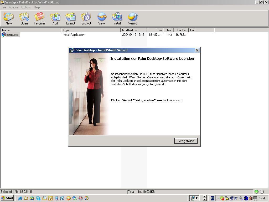Click the yellow smiley face quick launch icon

tap(69, 198)
